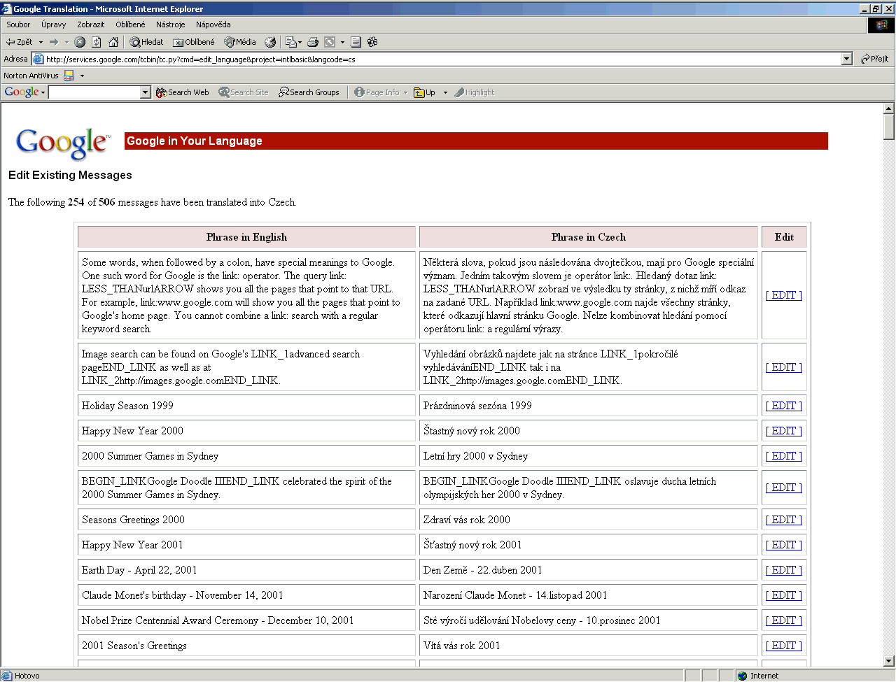
Task: Expand the Page Info dropdown arrow
Action: 405,92
